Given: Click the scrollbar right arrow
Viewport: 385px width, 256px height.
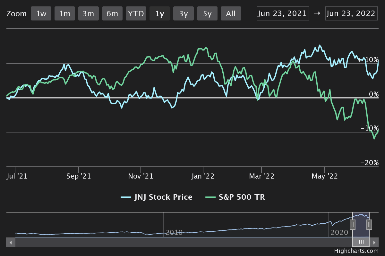Looking at the screenshot, I should (374, 242).
